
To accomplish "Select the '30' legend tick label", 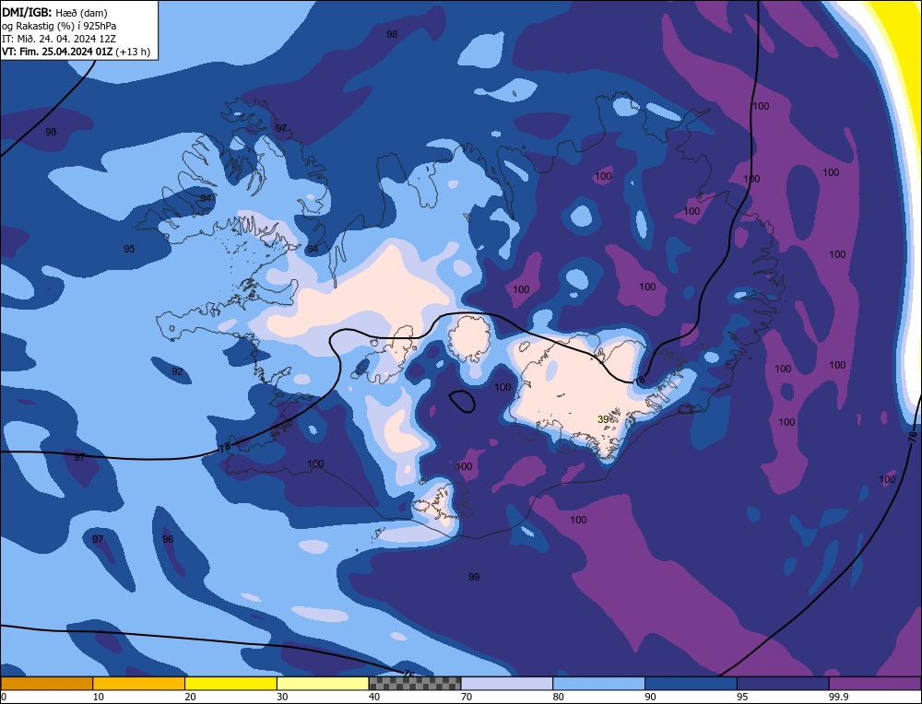I will (x=282, y=697).
